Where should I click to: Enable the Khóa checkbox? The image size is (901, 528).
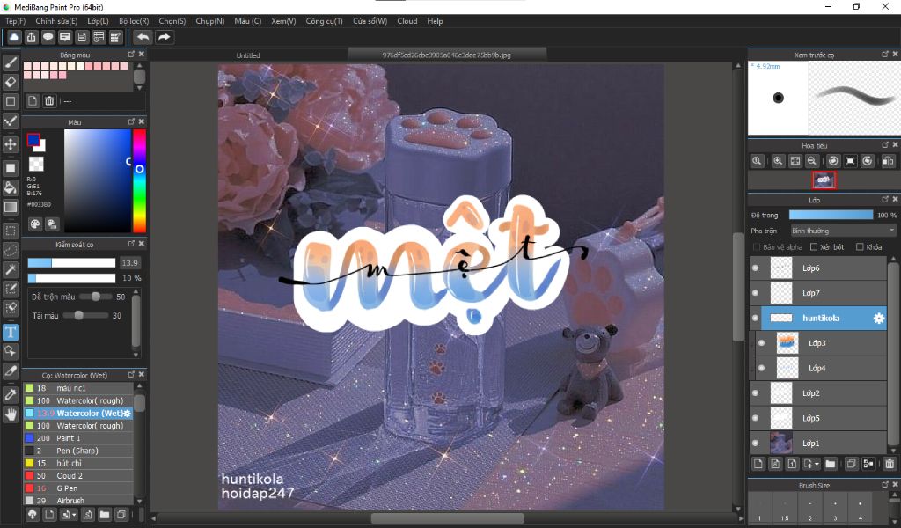pyautogui.click(x=860, y=247)
